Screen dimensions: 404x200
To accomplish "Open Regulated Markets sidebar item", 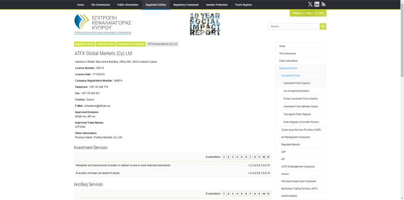I will [300, 145].
